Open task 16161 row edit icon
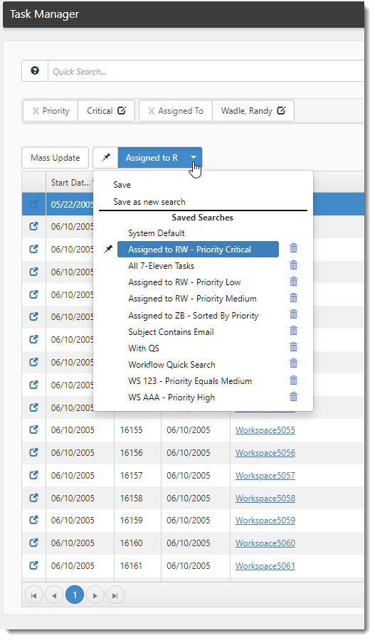 coord(34,565)
